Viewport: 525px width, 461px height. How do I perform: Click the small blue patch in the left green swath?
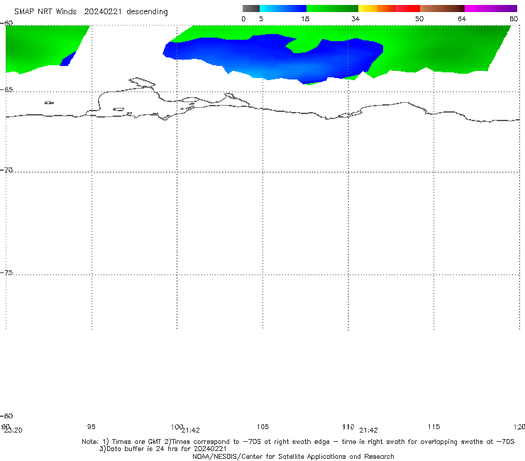click(68, 60)
